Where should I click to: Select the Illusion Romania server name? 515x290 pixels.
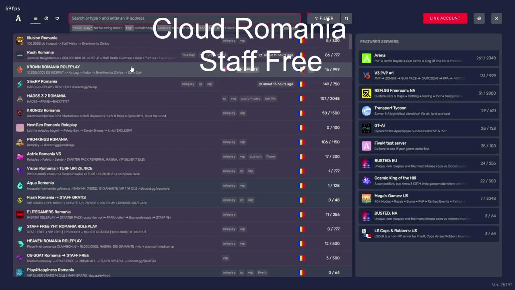point(42,38)
